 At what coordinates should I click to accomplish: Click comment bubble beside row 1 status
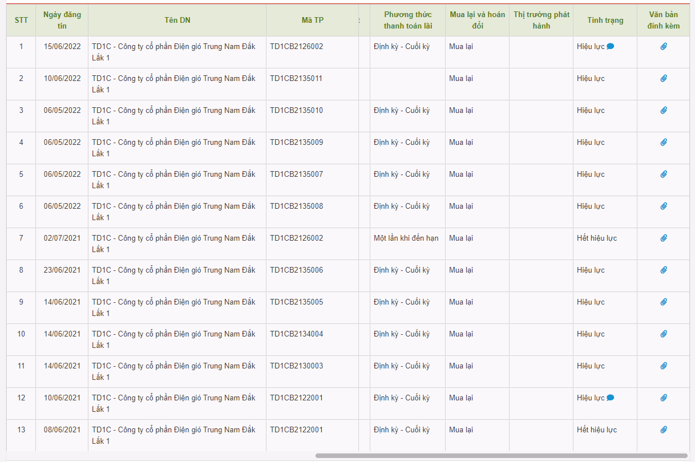(x=611, y=47)
